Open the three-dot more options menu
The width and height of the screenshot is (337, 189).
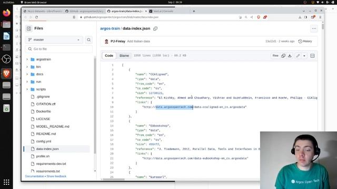tap(314, 28)
